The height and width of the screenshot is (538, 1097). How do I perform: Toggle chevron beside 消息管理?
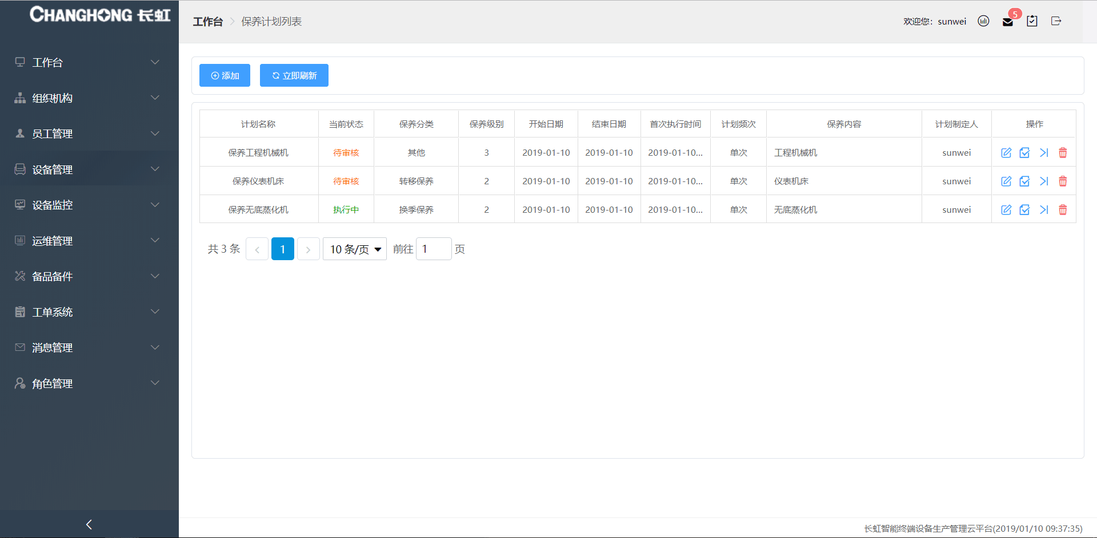[155, 347]
